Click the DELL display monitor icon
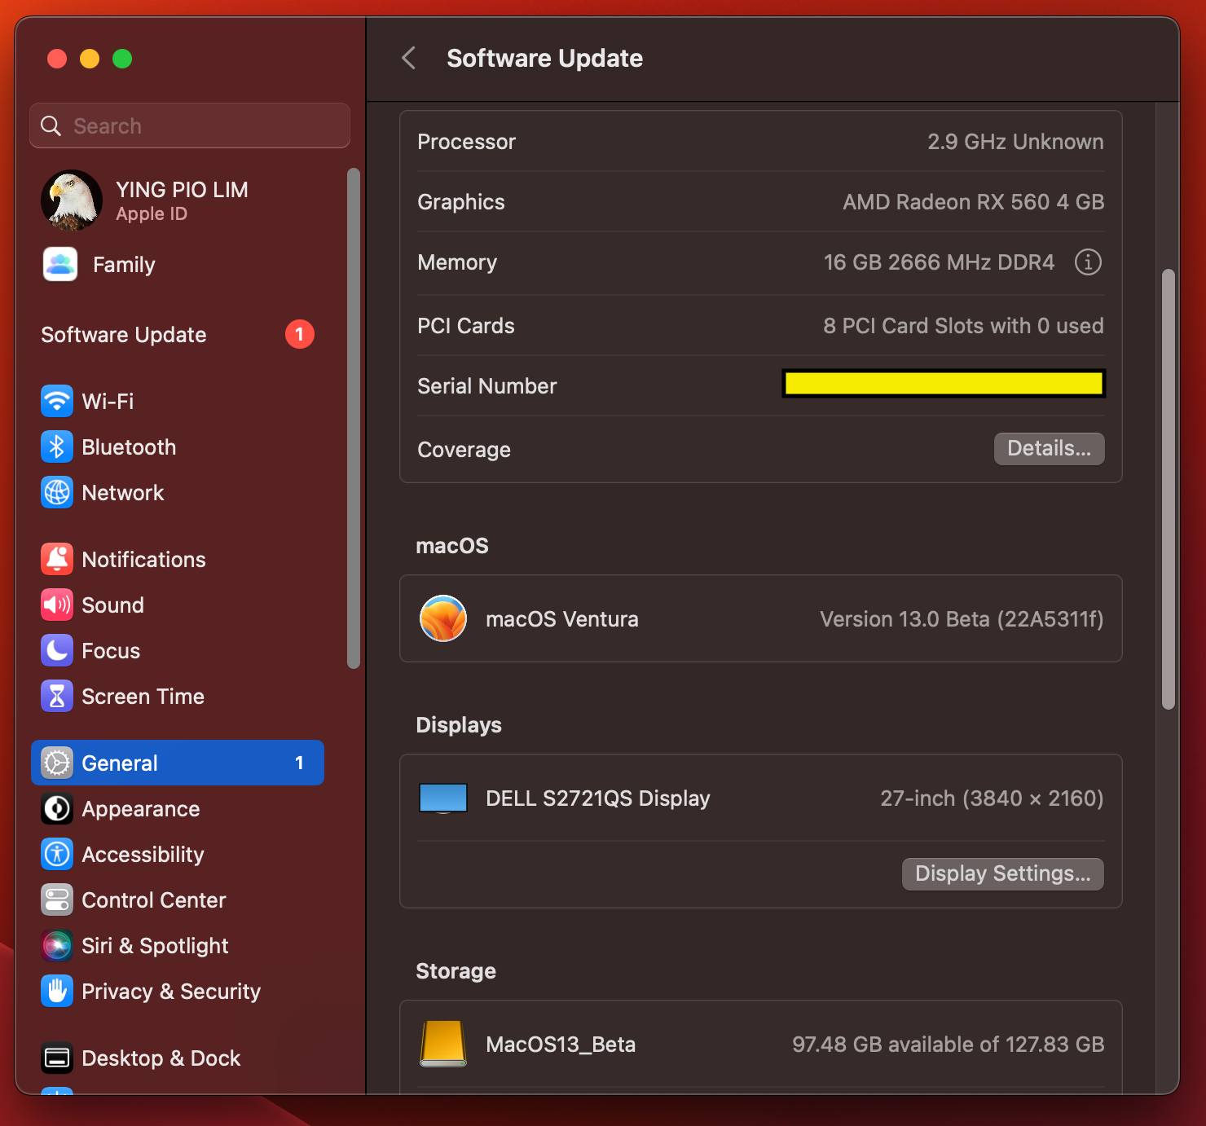1206x1126 pixels. pyautogui.click(x=443, y=798)
